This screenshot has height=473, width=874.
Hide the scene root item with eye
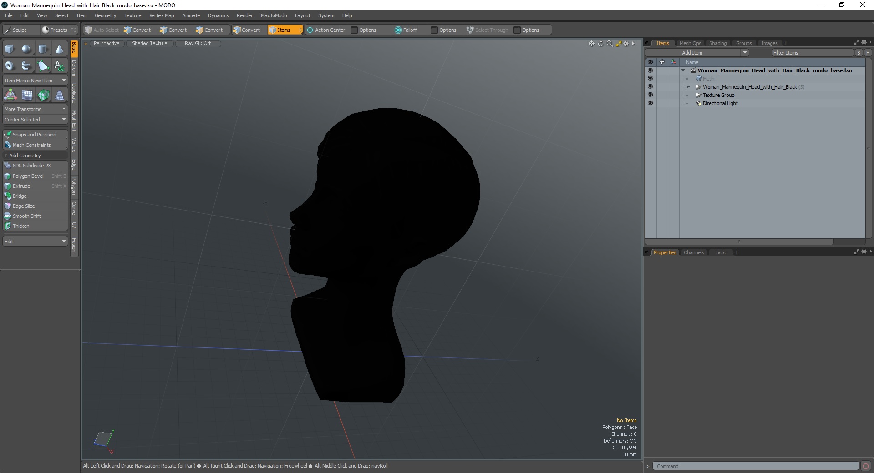coord(650,70)
